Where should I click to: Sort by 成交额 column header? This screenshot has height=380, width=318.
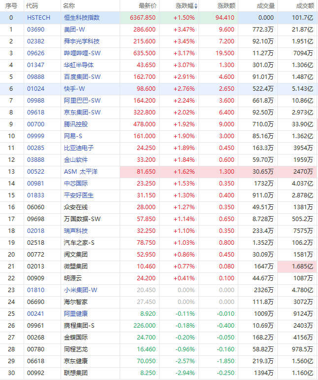305,6
